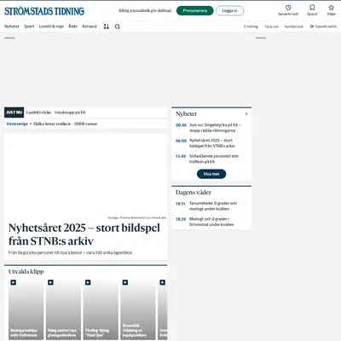This screenshot has width=341, height=341.
Task: Click the Nyheter panel heading
Action: 187,113
